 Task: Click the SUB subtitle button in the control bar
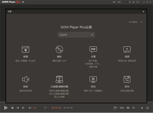pyautogui.click(x=122, y=108)
